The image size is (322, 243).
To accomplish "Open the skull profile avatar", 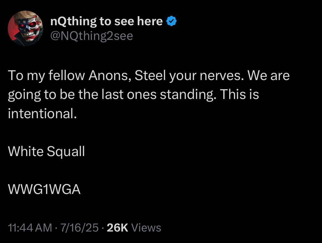I will point(25,29).
